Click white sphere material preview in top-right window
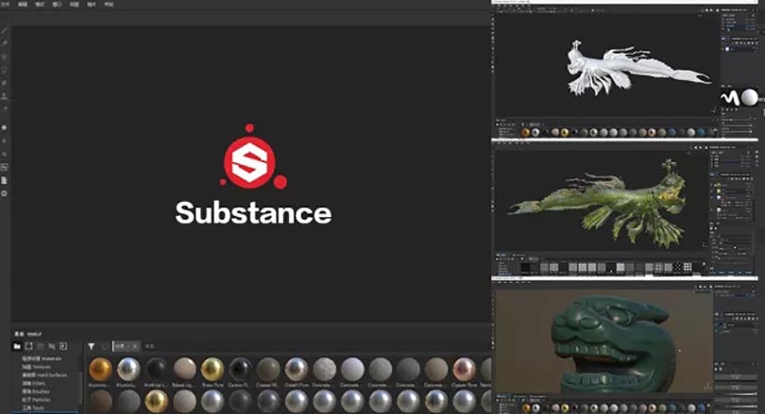Viewport: 765px width, 414px height. click(x=750, y=97)
